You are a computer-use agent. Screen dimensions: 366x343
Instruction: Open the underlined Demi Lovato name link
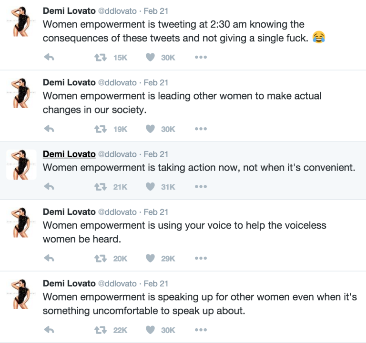[69, 154]
